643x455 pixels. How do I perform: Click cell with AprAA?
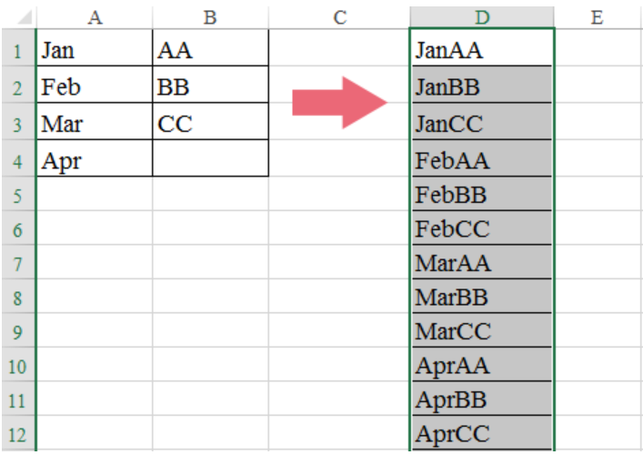click(x=482, y=364)
